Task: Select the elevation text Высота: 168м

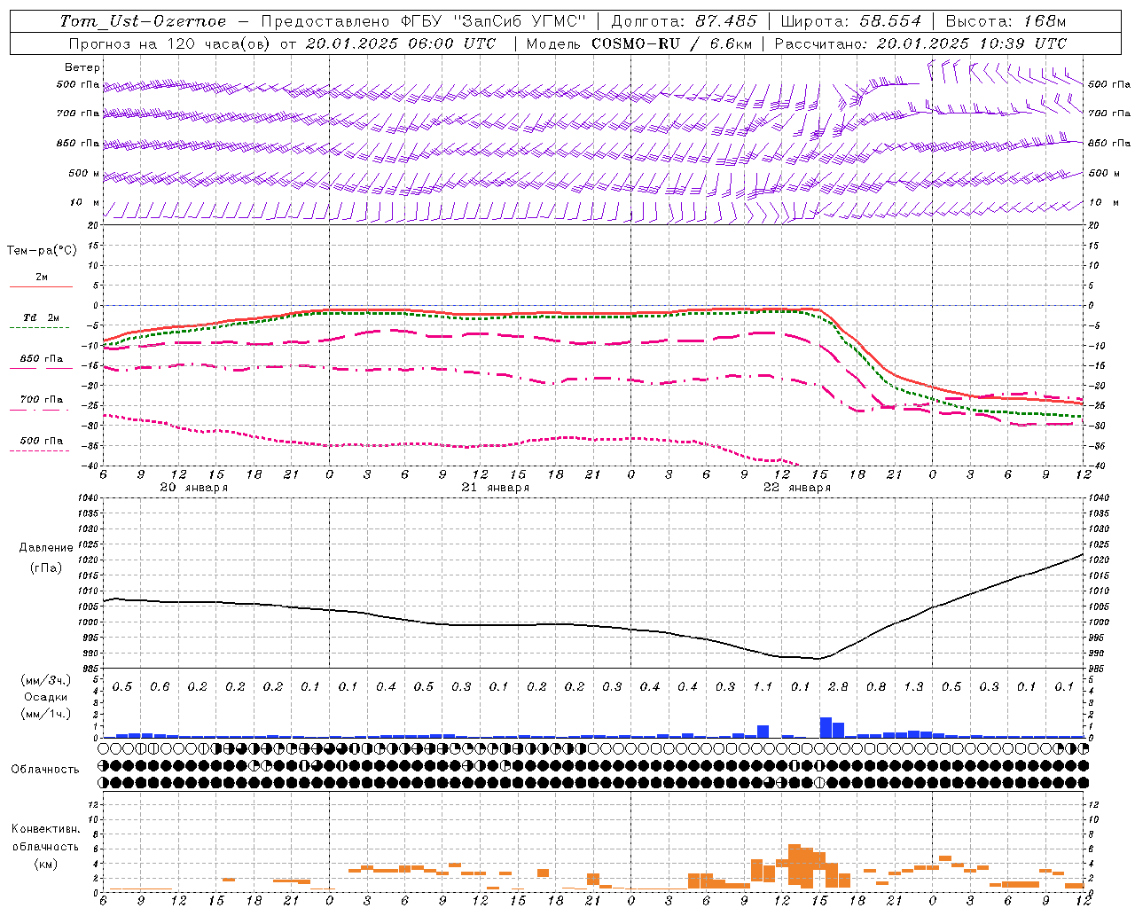Action: 1006,21
